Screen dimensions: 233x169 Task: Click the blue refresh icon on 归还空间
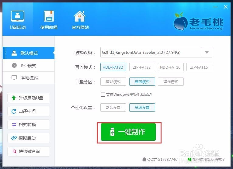coord(14,111)
